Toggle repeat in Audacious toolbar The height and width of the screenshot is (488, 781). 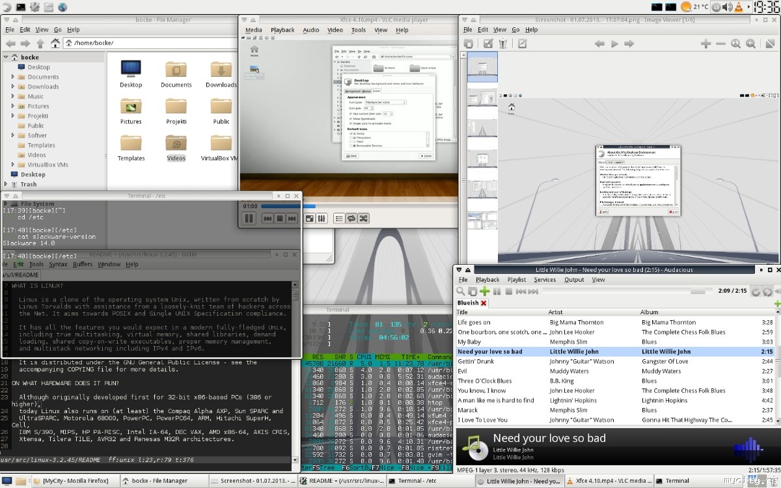coord(756,292)
